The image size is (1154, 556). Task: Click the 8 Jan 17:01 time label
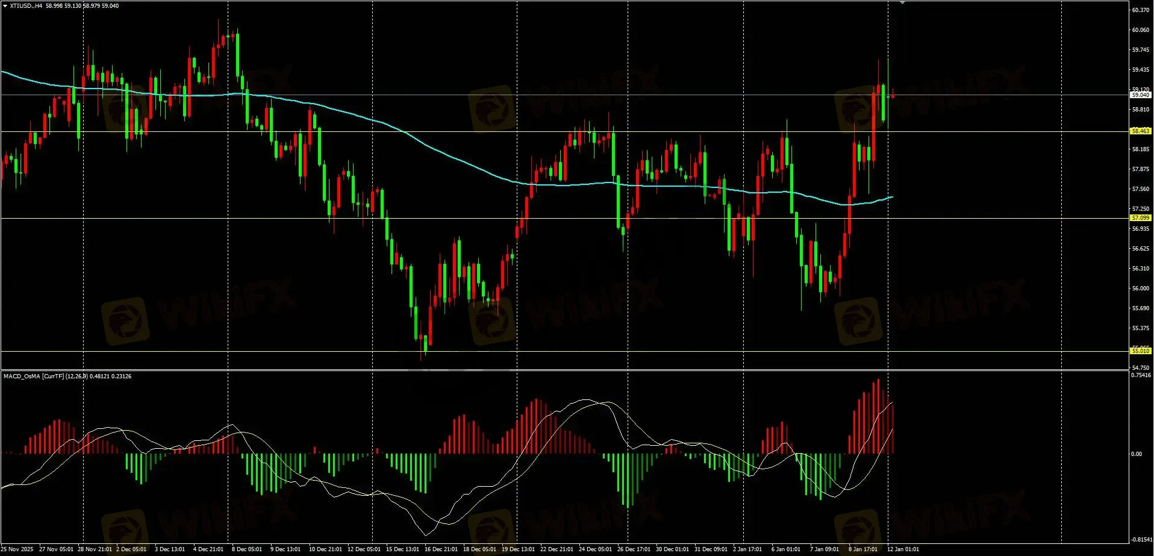pos(864,549)
